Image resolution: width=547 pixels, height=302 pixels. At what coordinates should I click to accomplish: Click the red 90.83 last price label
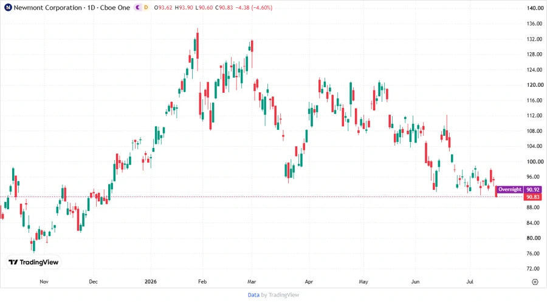tap(532, 197)
